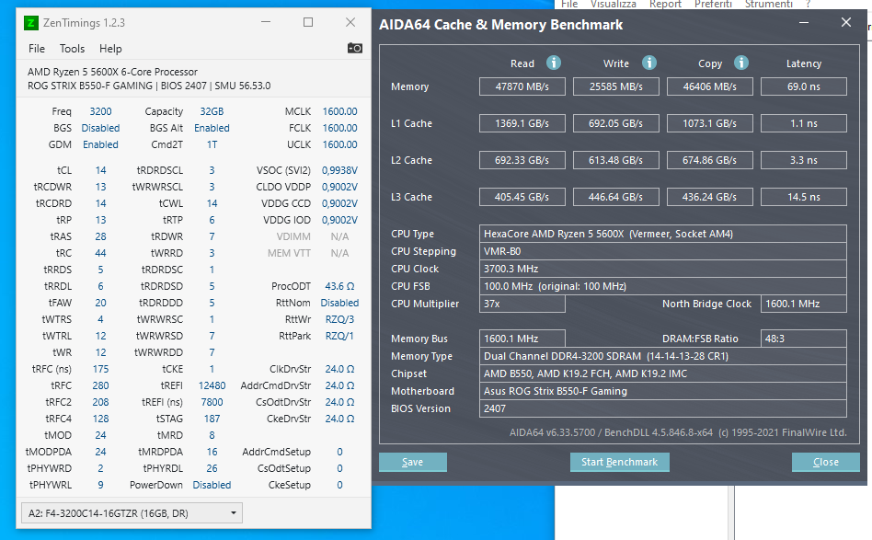Click the tFAW value 20
The width and height of the screenshot is (872, 540).
100,303
